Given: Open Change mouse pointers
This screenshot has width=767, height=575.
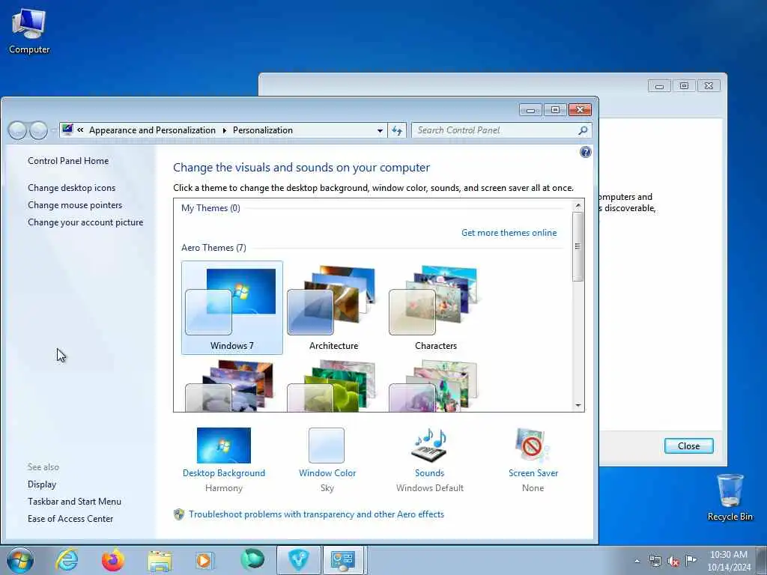Looking at the screenshot, I should [x=75, y=205].
